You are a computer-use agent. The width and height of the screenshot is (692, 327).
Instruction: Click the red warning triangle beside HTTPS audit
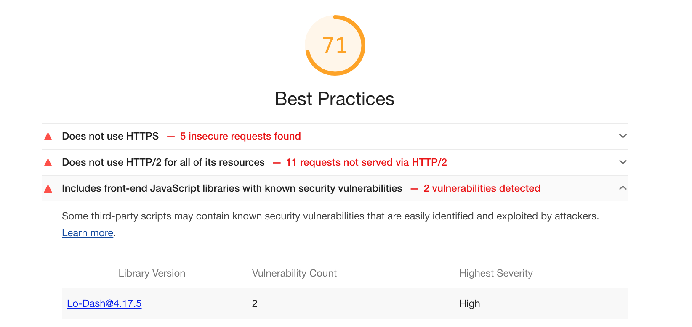pyautogui.click(x=48, y=136)
